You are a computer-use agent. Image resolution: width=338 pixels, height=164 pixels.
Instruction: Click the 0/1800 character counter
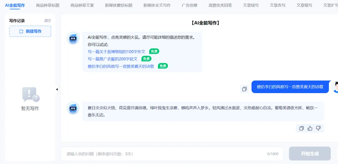(x=273, y=154)
